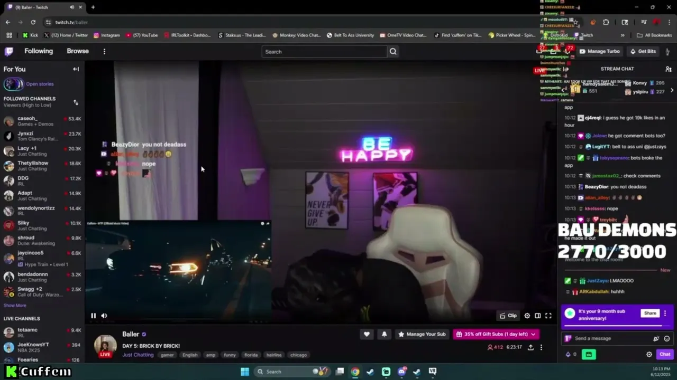The width and height of the screenshot is (677, 380).
Task: Share the stream using the share icon
Action: pyautogui.click(x=530, y=347)
